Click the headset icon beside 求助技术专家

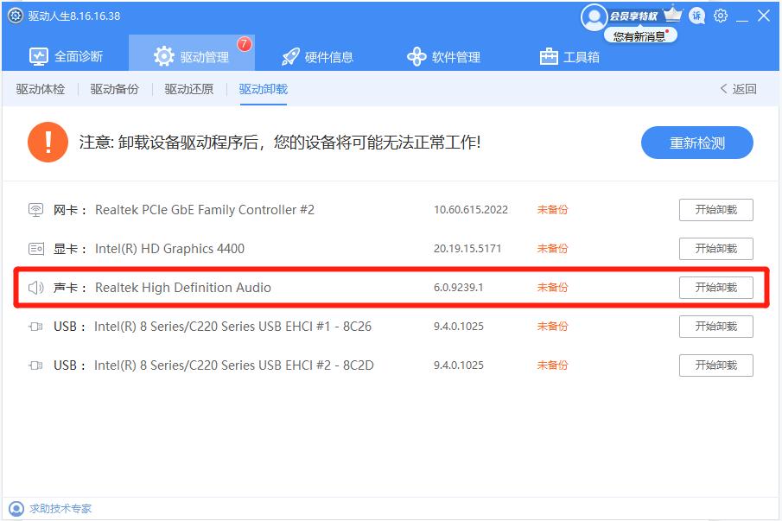point(17,509)
